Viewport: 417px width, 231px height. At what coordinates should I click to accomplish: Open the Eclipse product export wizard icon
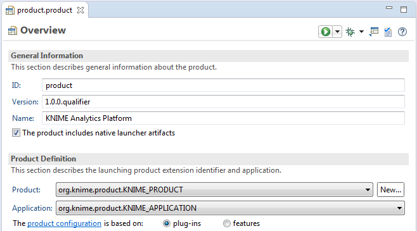374,32
